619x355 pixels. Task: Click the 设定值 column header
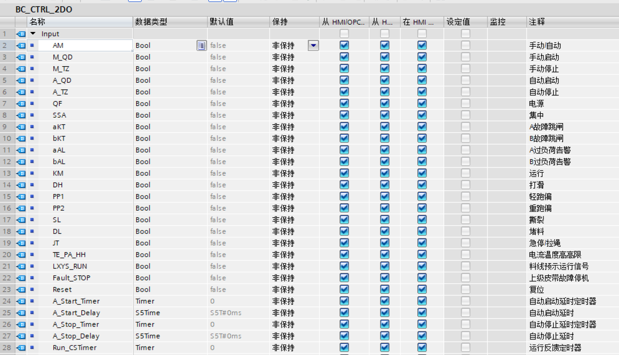click(466, 22)
